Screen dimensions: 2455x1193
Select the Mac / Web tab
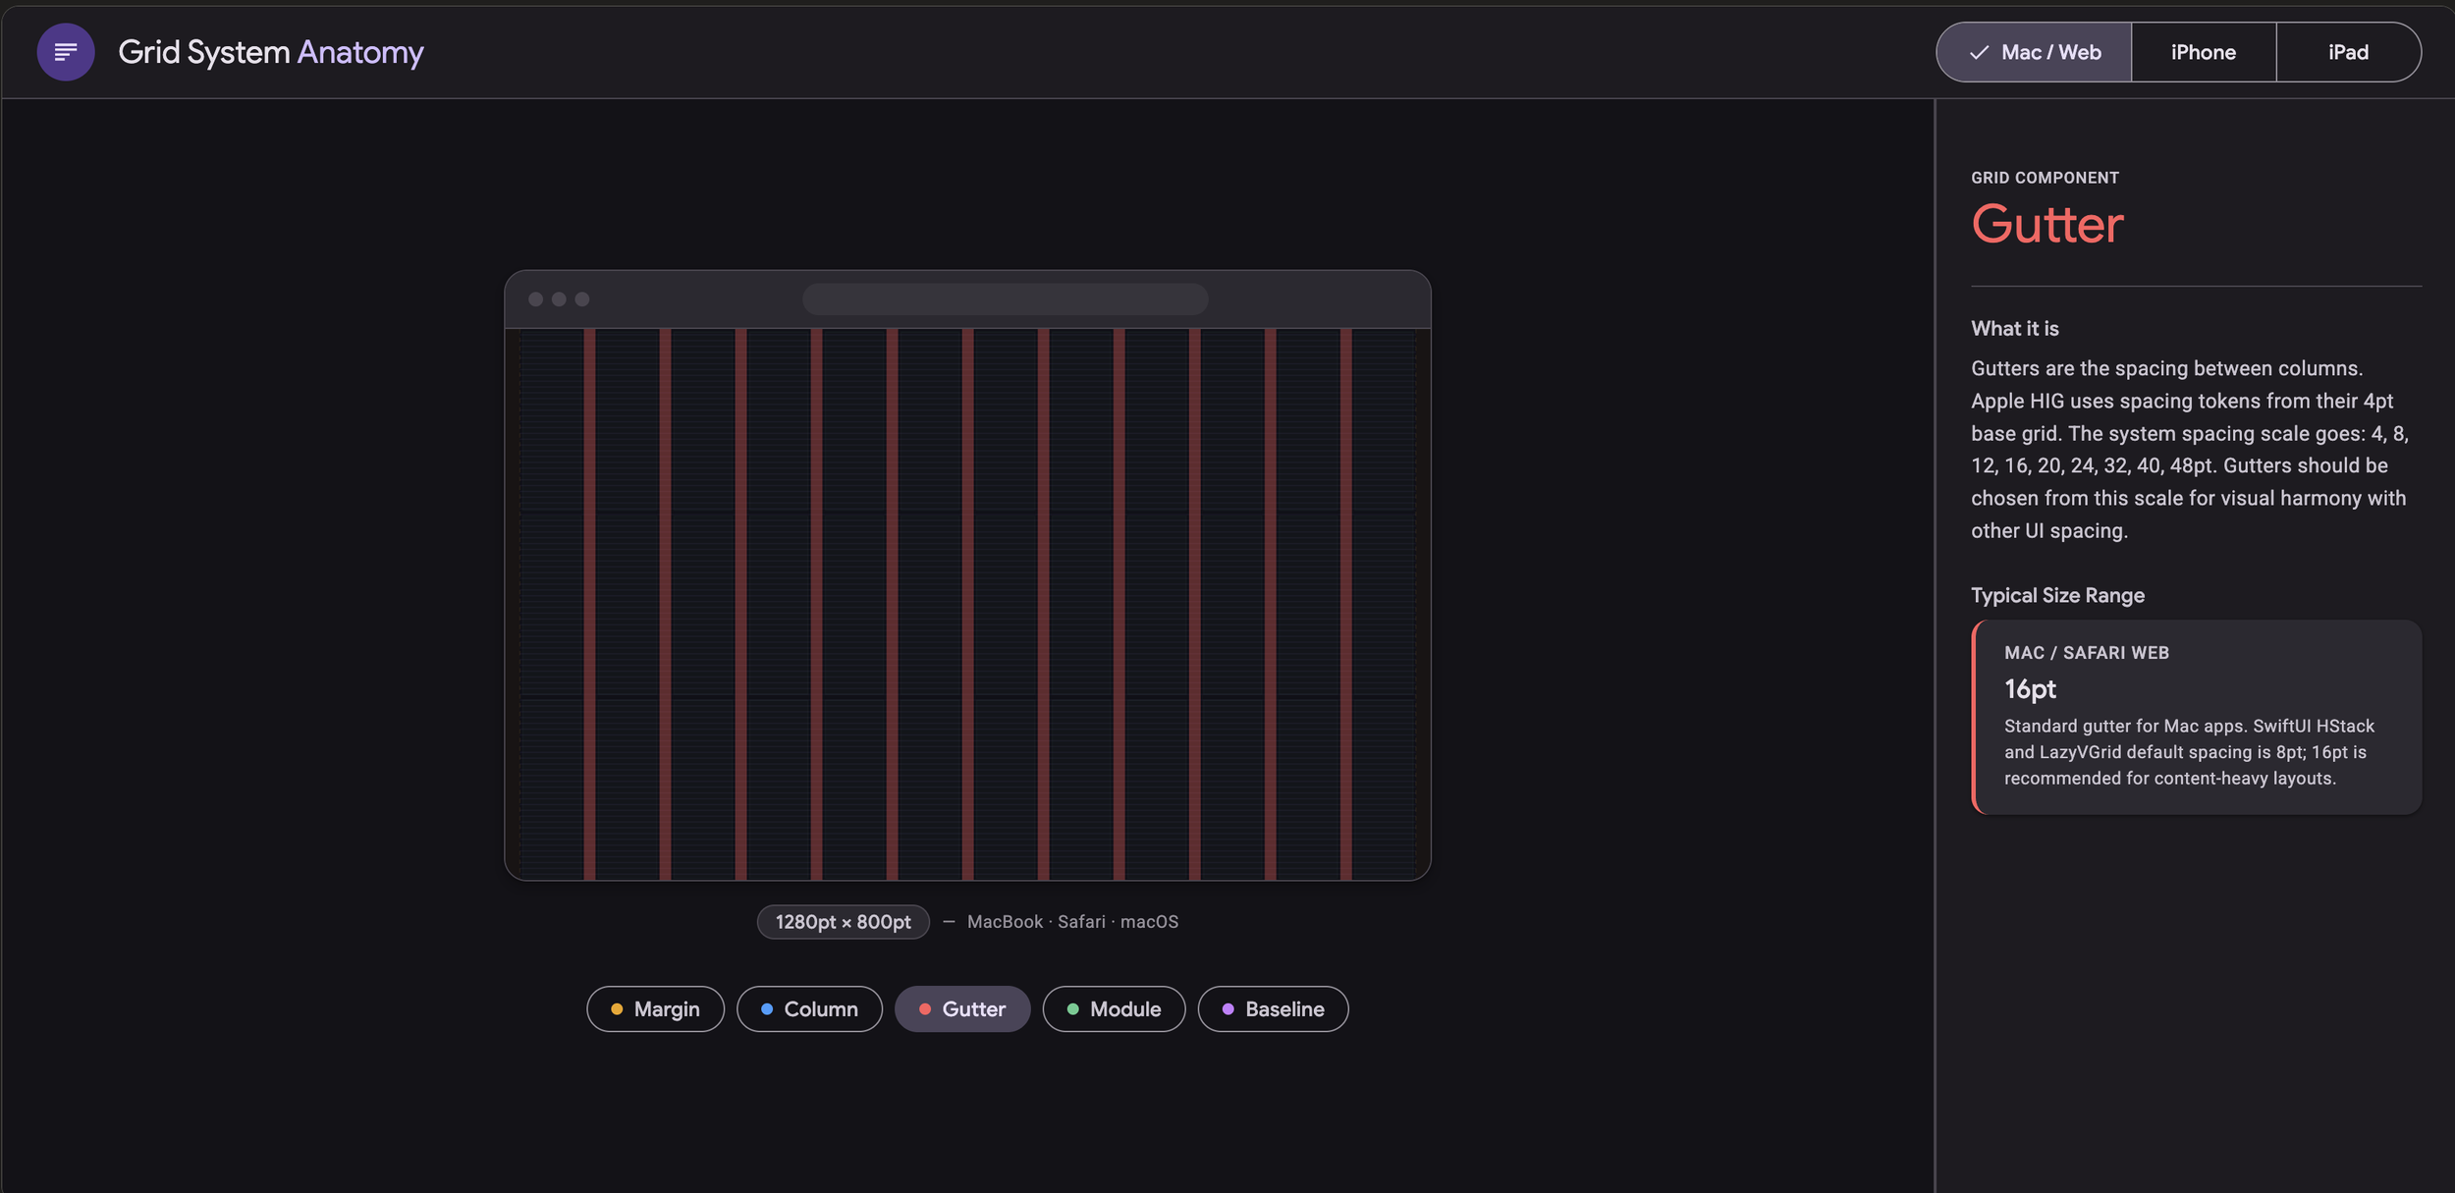click(x=2035, y=52)
